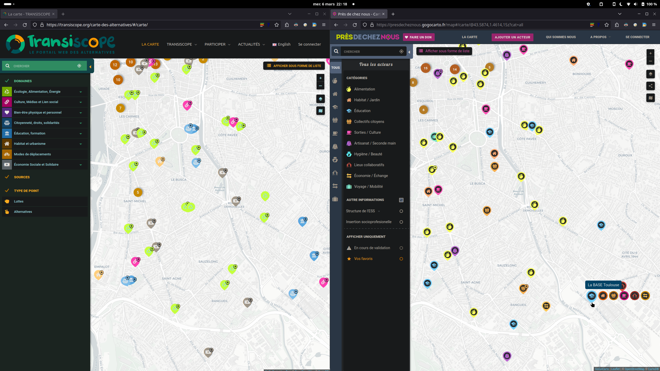Screen dimensions: 660x371
Task: Toggle the Autre informations checkbox
Action: pyautogui.click(x=401, y=200)
